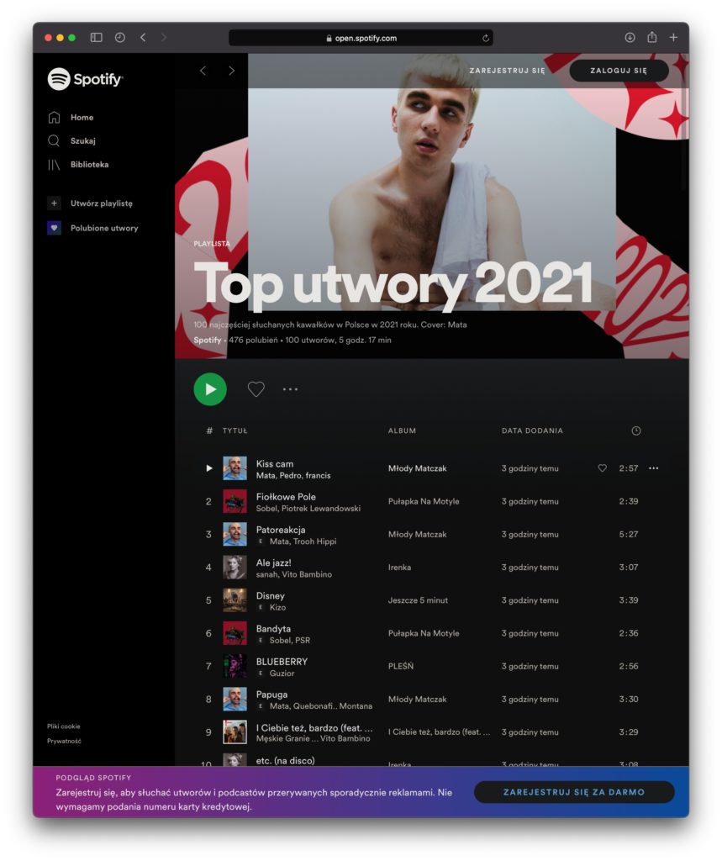Open Pułapka Na Motyle album for Fiołkowe Pole
Viewport: 722px width, 861px height.
(424, 501)
